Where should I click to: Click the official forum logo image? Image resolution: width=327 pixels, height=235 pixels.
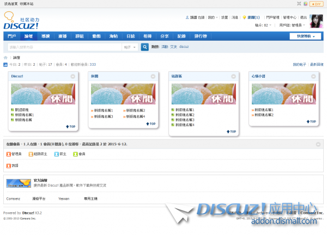click(18, 183)
